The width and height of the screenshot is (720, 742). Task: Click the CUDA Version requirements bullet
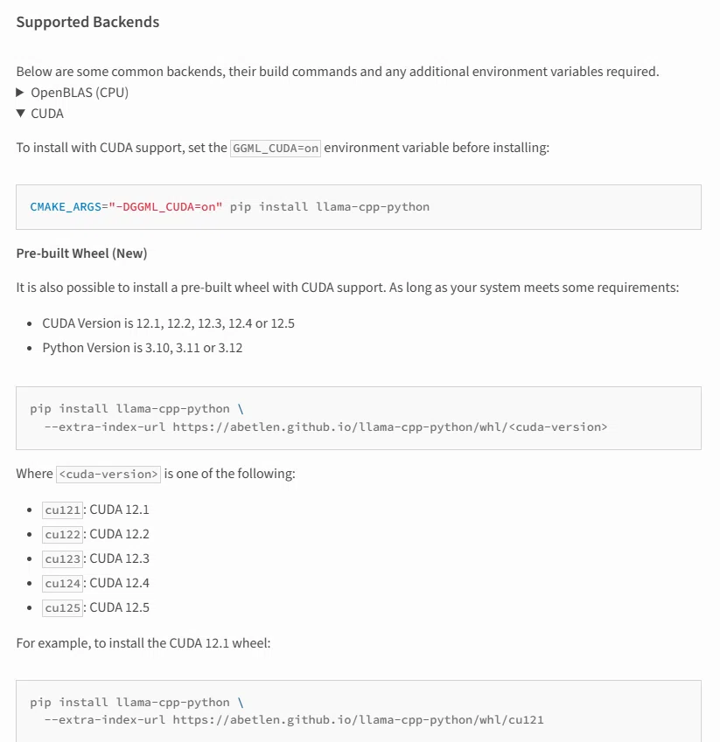168,323
